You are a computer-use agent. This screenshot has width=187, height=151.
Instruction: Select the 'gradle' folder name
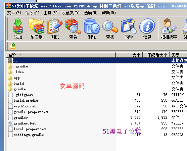click(20, 89)
